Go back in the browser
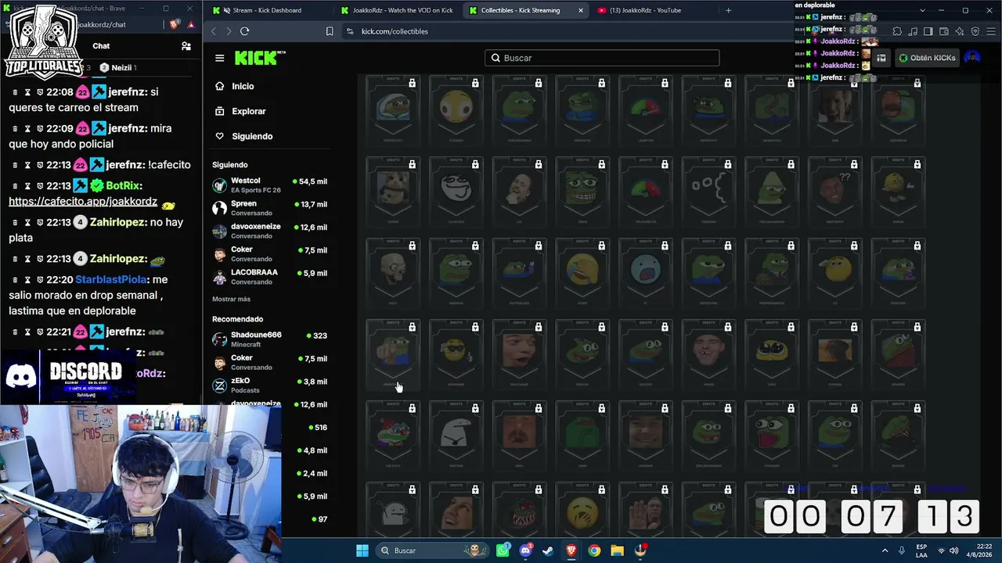Image resolution: width=1002 pixels, height=563 pixels. pos(213,31)
